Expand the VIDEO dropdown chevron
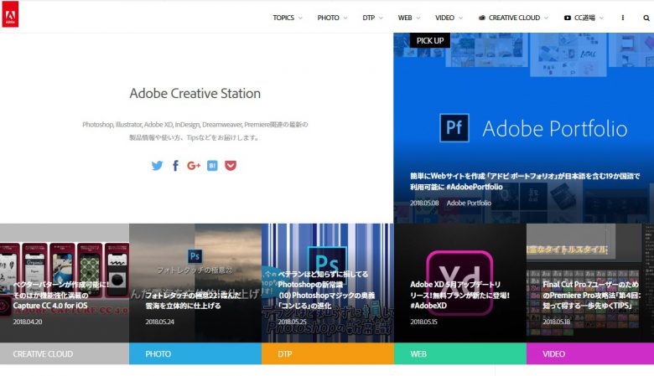Viewport: 654px width, 376px height. [460, 18]
